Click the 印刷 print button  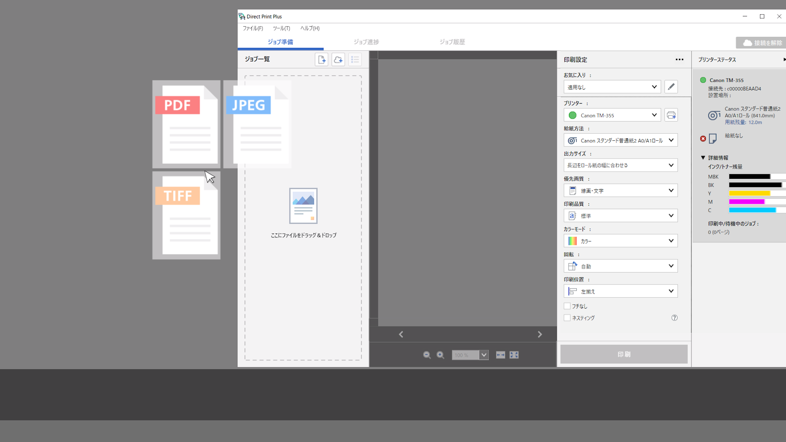tap(623, 354)
